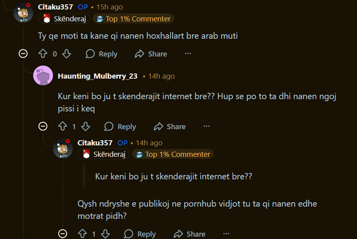The height and width of the screenshot is (239, 357).
Task: Click Haunting_Mulberry_23's purple avatar
Action: point(43,76)
